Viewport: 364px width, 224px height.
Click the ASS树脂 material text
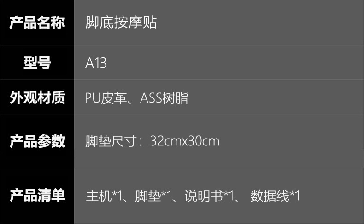pos(164,98)
